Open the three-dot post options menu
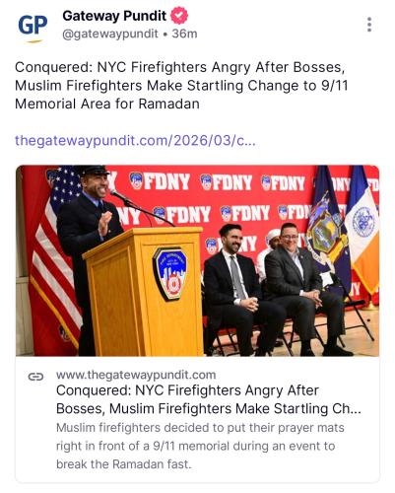 click(x=369, y=25)
